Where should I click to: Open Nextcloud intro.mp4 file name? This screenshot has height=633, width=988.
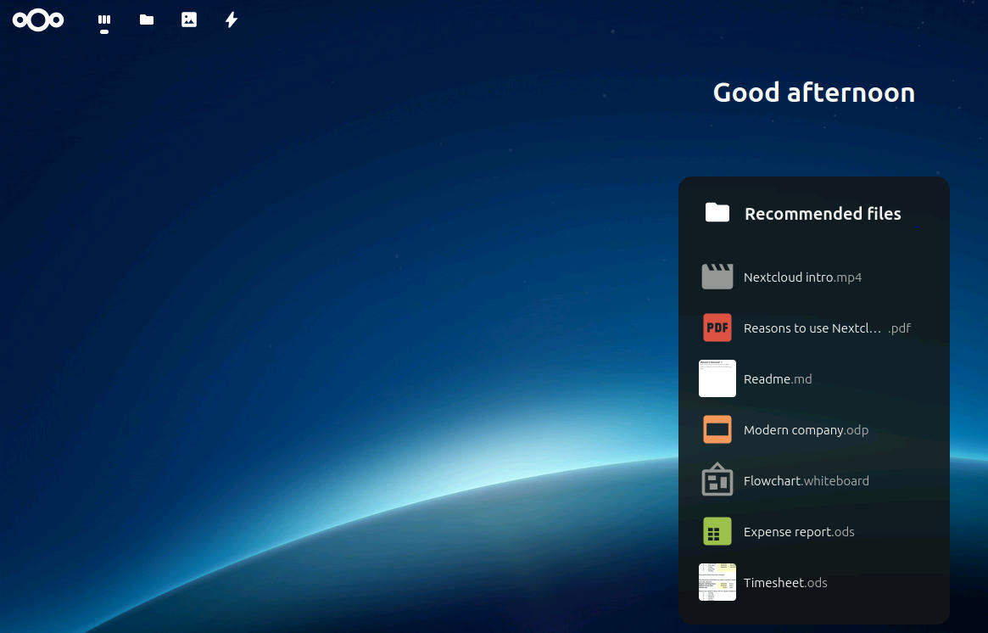(802, 277)
